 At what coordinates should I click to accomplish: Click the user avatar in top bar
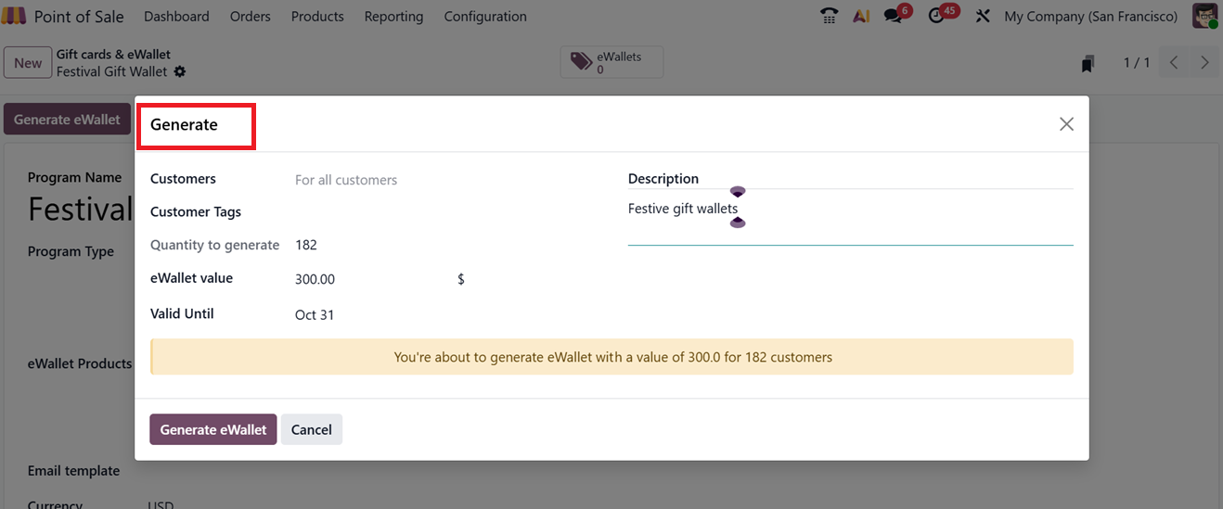point(1204,16)
